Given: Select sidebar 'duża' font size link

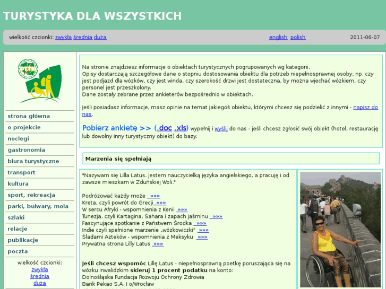Looking at the screenshot, I should [40, 283].
